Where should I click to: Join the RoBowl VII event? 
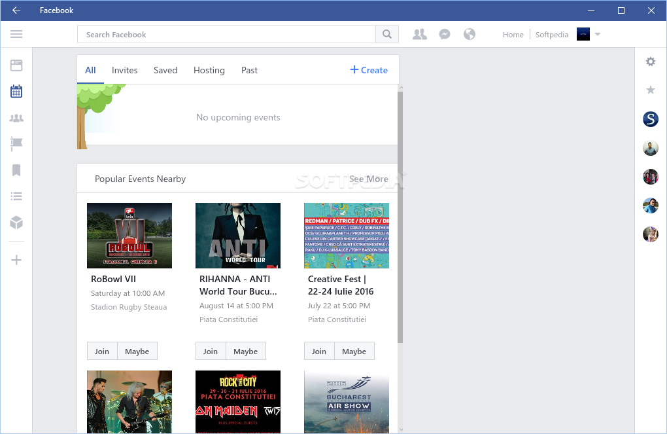102,351
